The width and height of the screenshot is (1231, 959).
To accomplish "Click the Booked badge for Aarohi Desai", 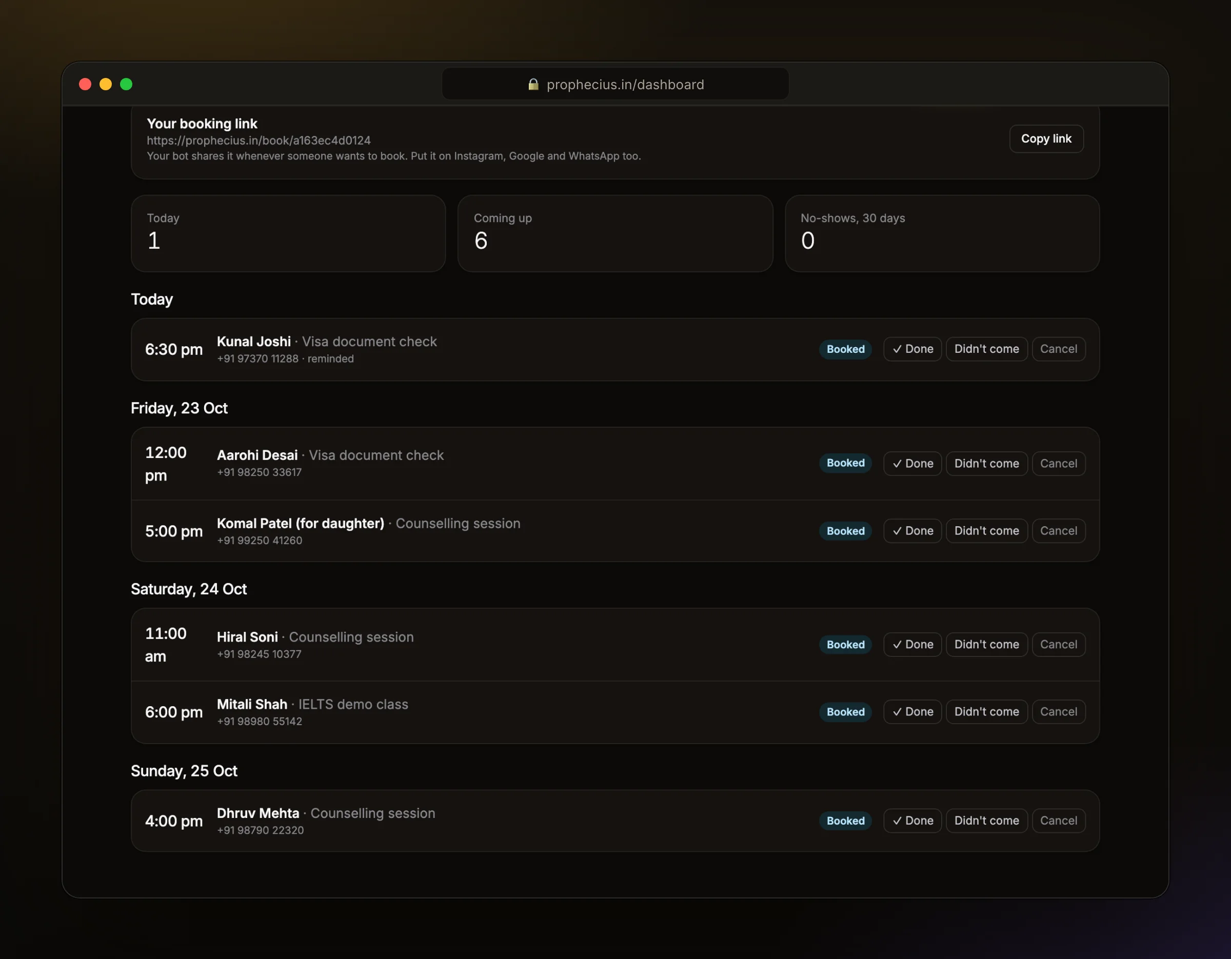I will click(x=845, y=463).
